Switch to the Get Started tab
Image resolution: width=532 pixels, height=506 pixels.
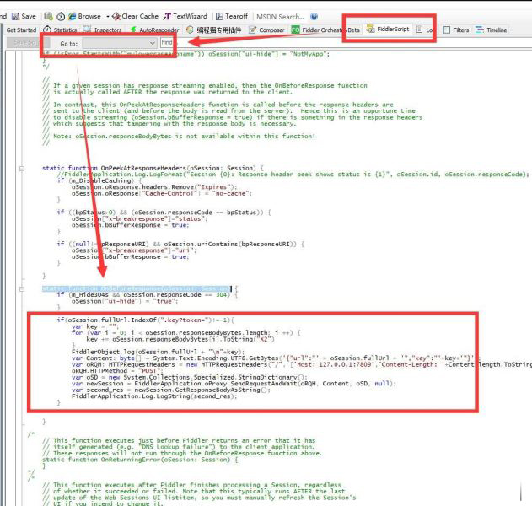click(x=21, y=30)
